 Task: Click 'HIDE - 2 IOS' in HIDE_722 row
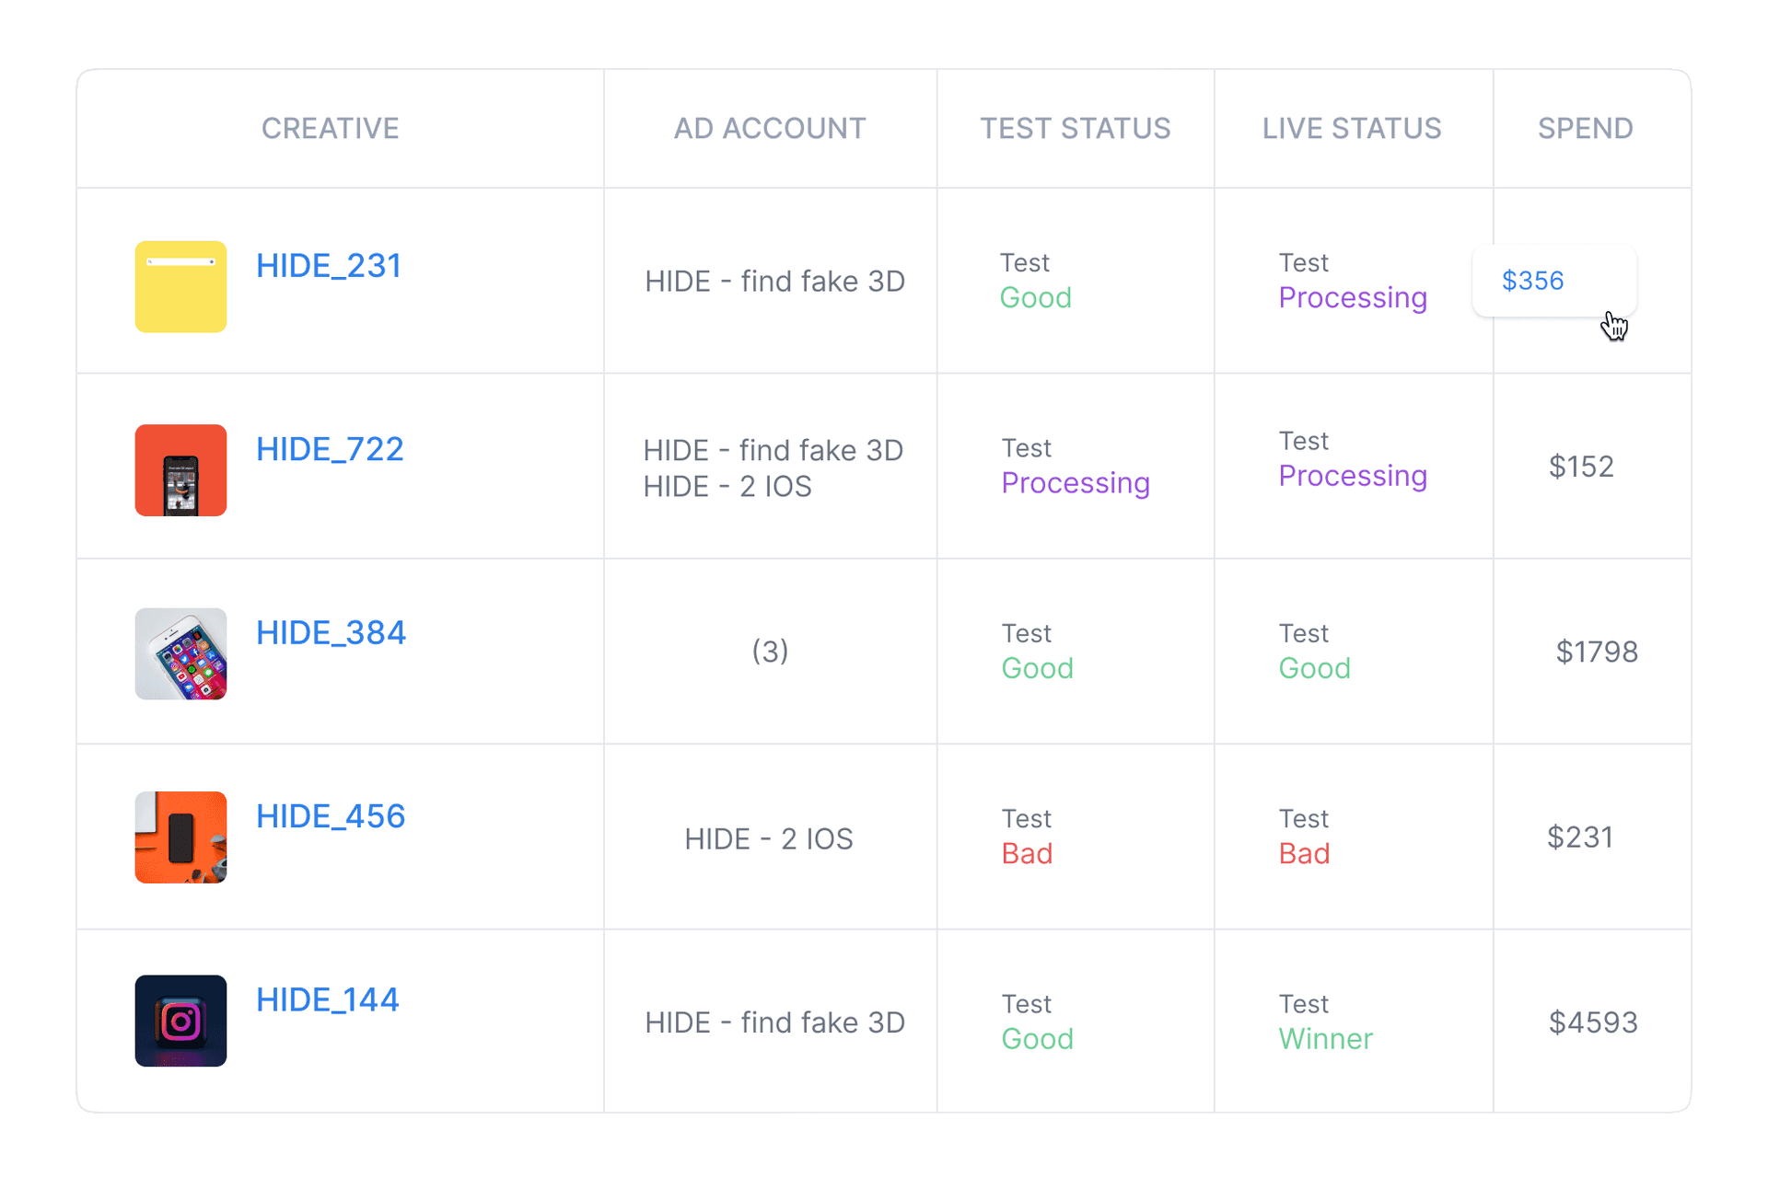coord(727,487)
